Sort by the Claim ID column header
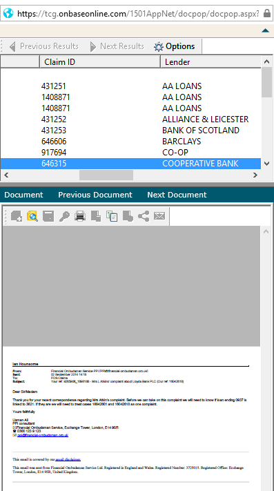This screenshot has width=274, height=491. [x=100, y=62]
